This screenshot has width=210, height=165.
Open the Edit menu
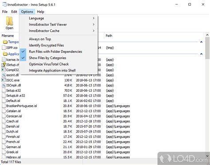[14, 12]
